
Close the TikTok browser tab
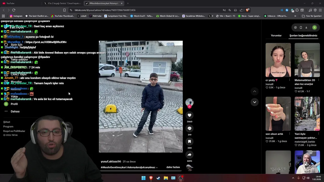click(122, 3)
